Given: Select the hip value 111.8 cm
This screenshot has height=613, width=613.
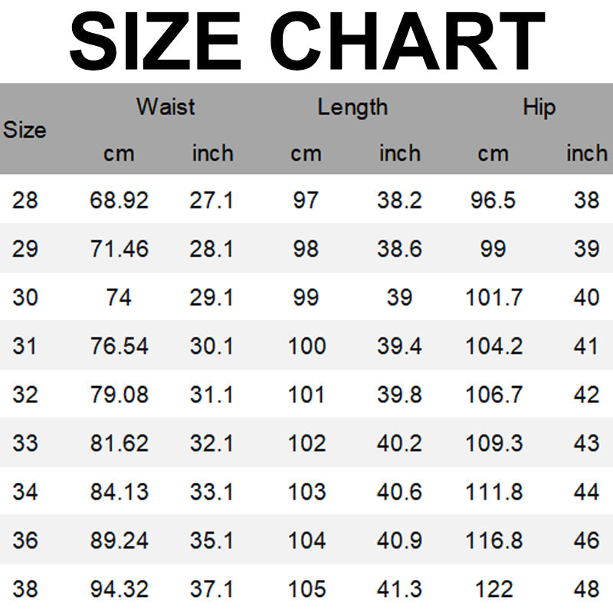Looking at the screenshot, I should coord(494,491).
